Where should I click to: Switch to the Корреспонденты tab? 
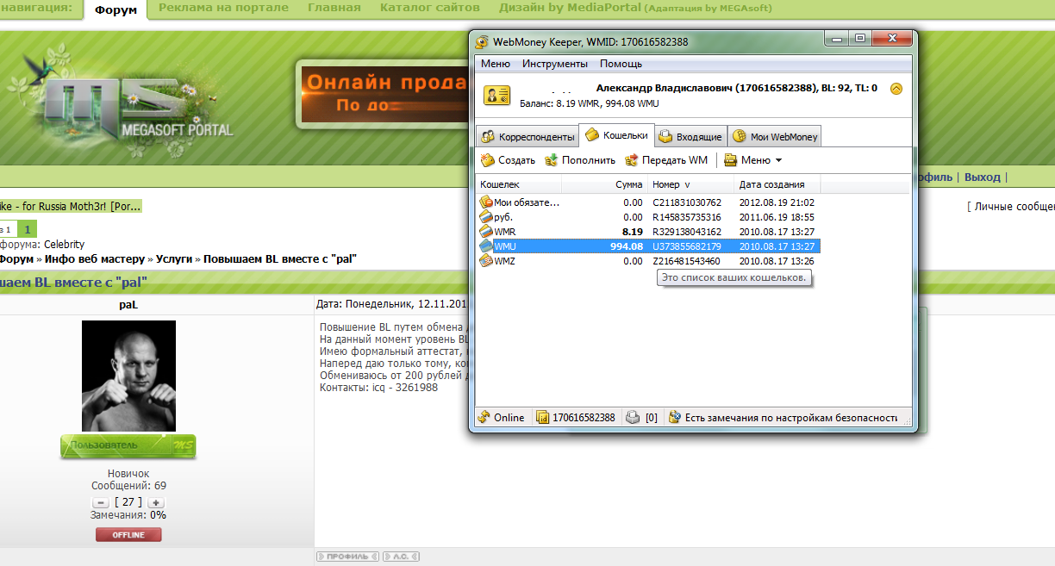point(527,137)
